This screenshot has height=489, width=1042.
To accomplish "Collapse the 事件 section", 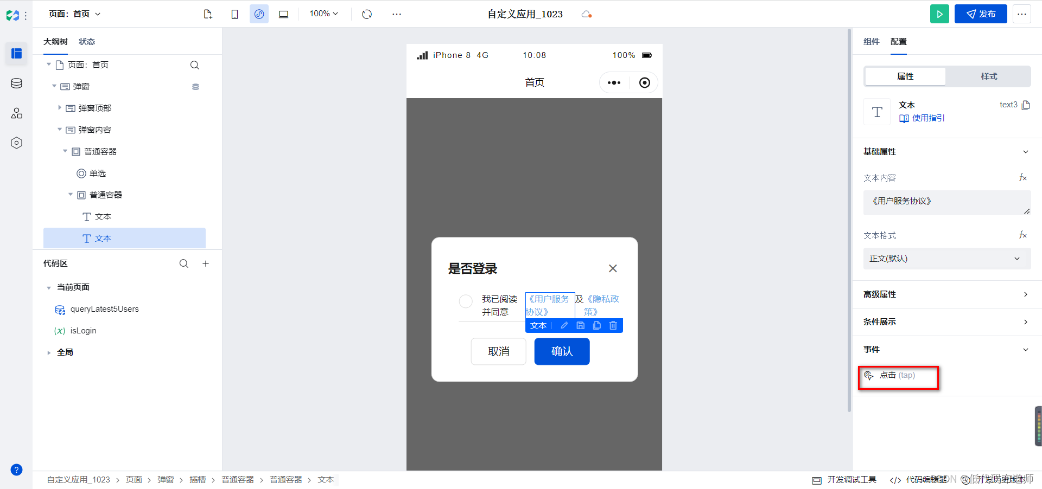I will 1025,350.
